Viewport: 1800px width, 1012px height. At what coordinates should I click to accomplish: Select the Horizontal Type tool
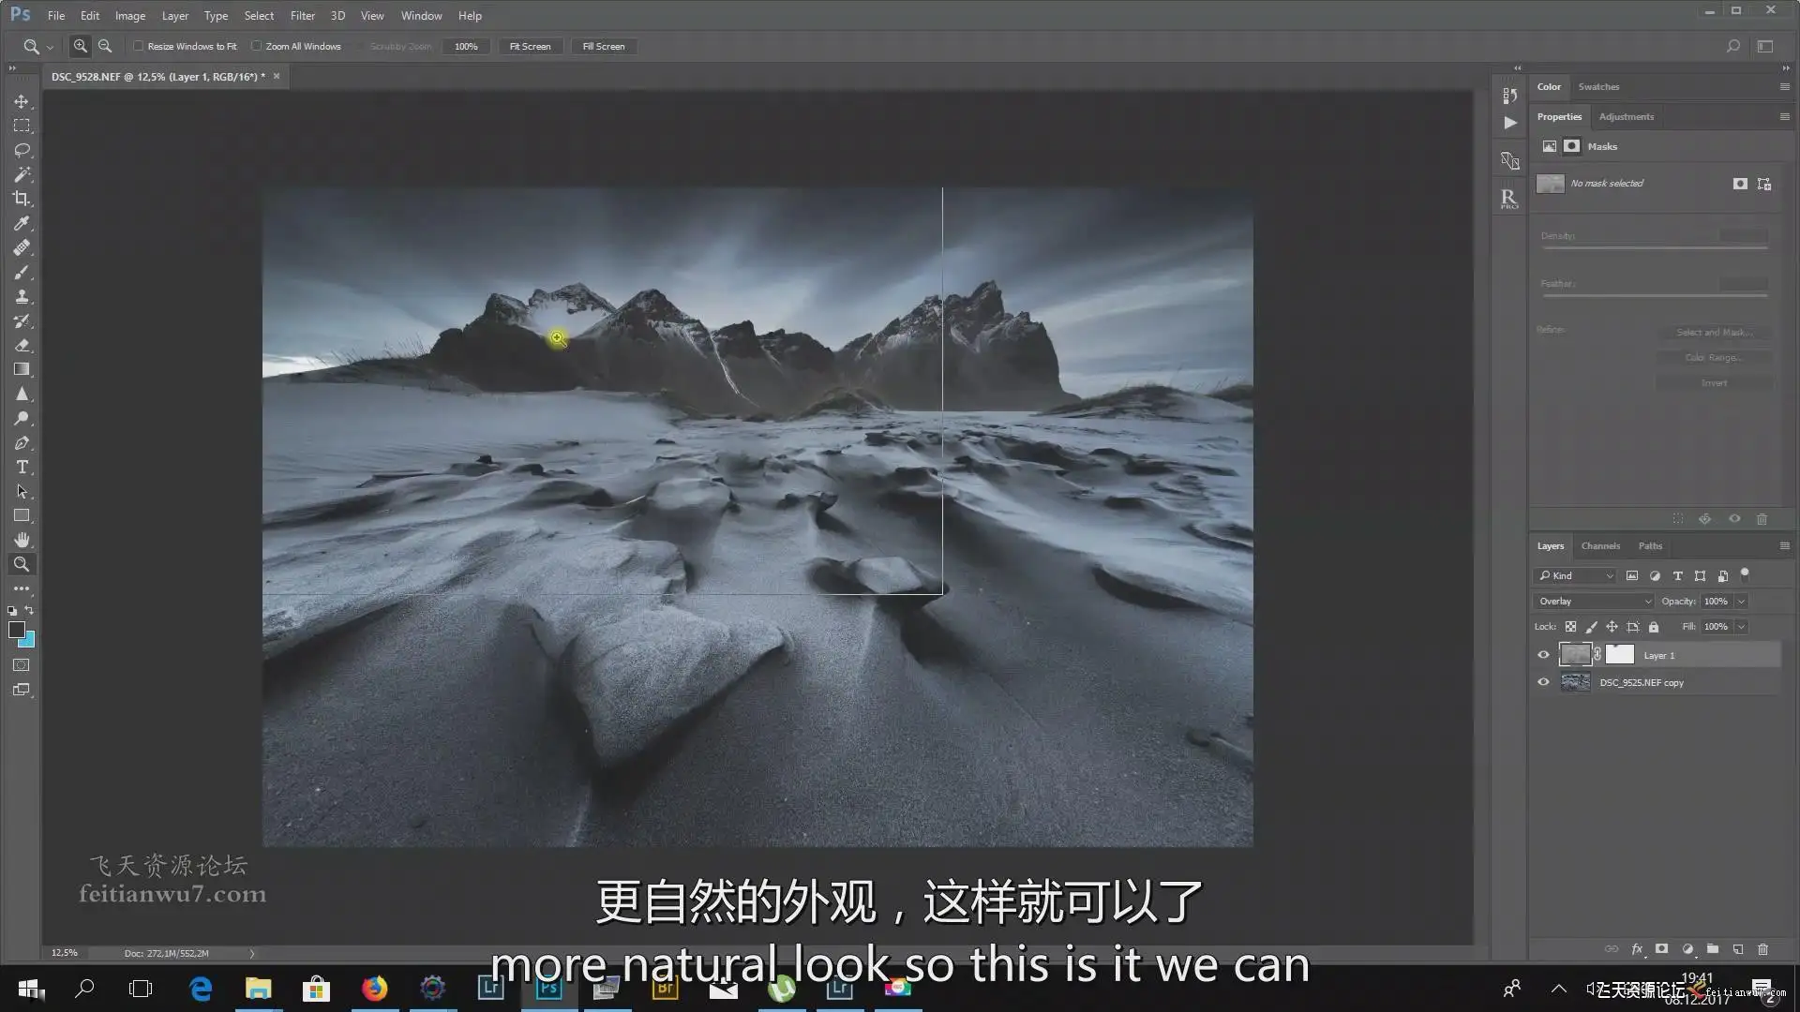(22, 468)
